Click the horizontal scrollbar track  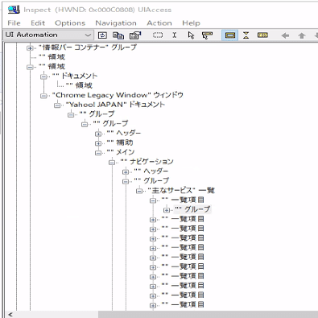tap(209, 315)
